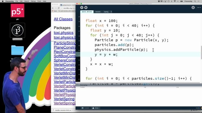
Task: Open the tab options arrow menu
Action: (111, 12)
